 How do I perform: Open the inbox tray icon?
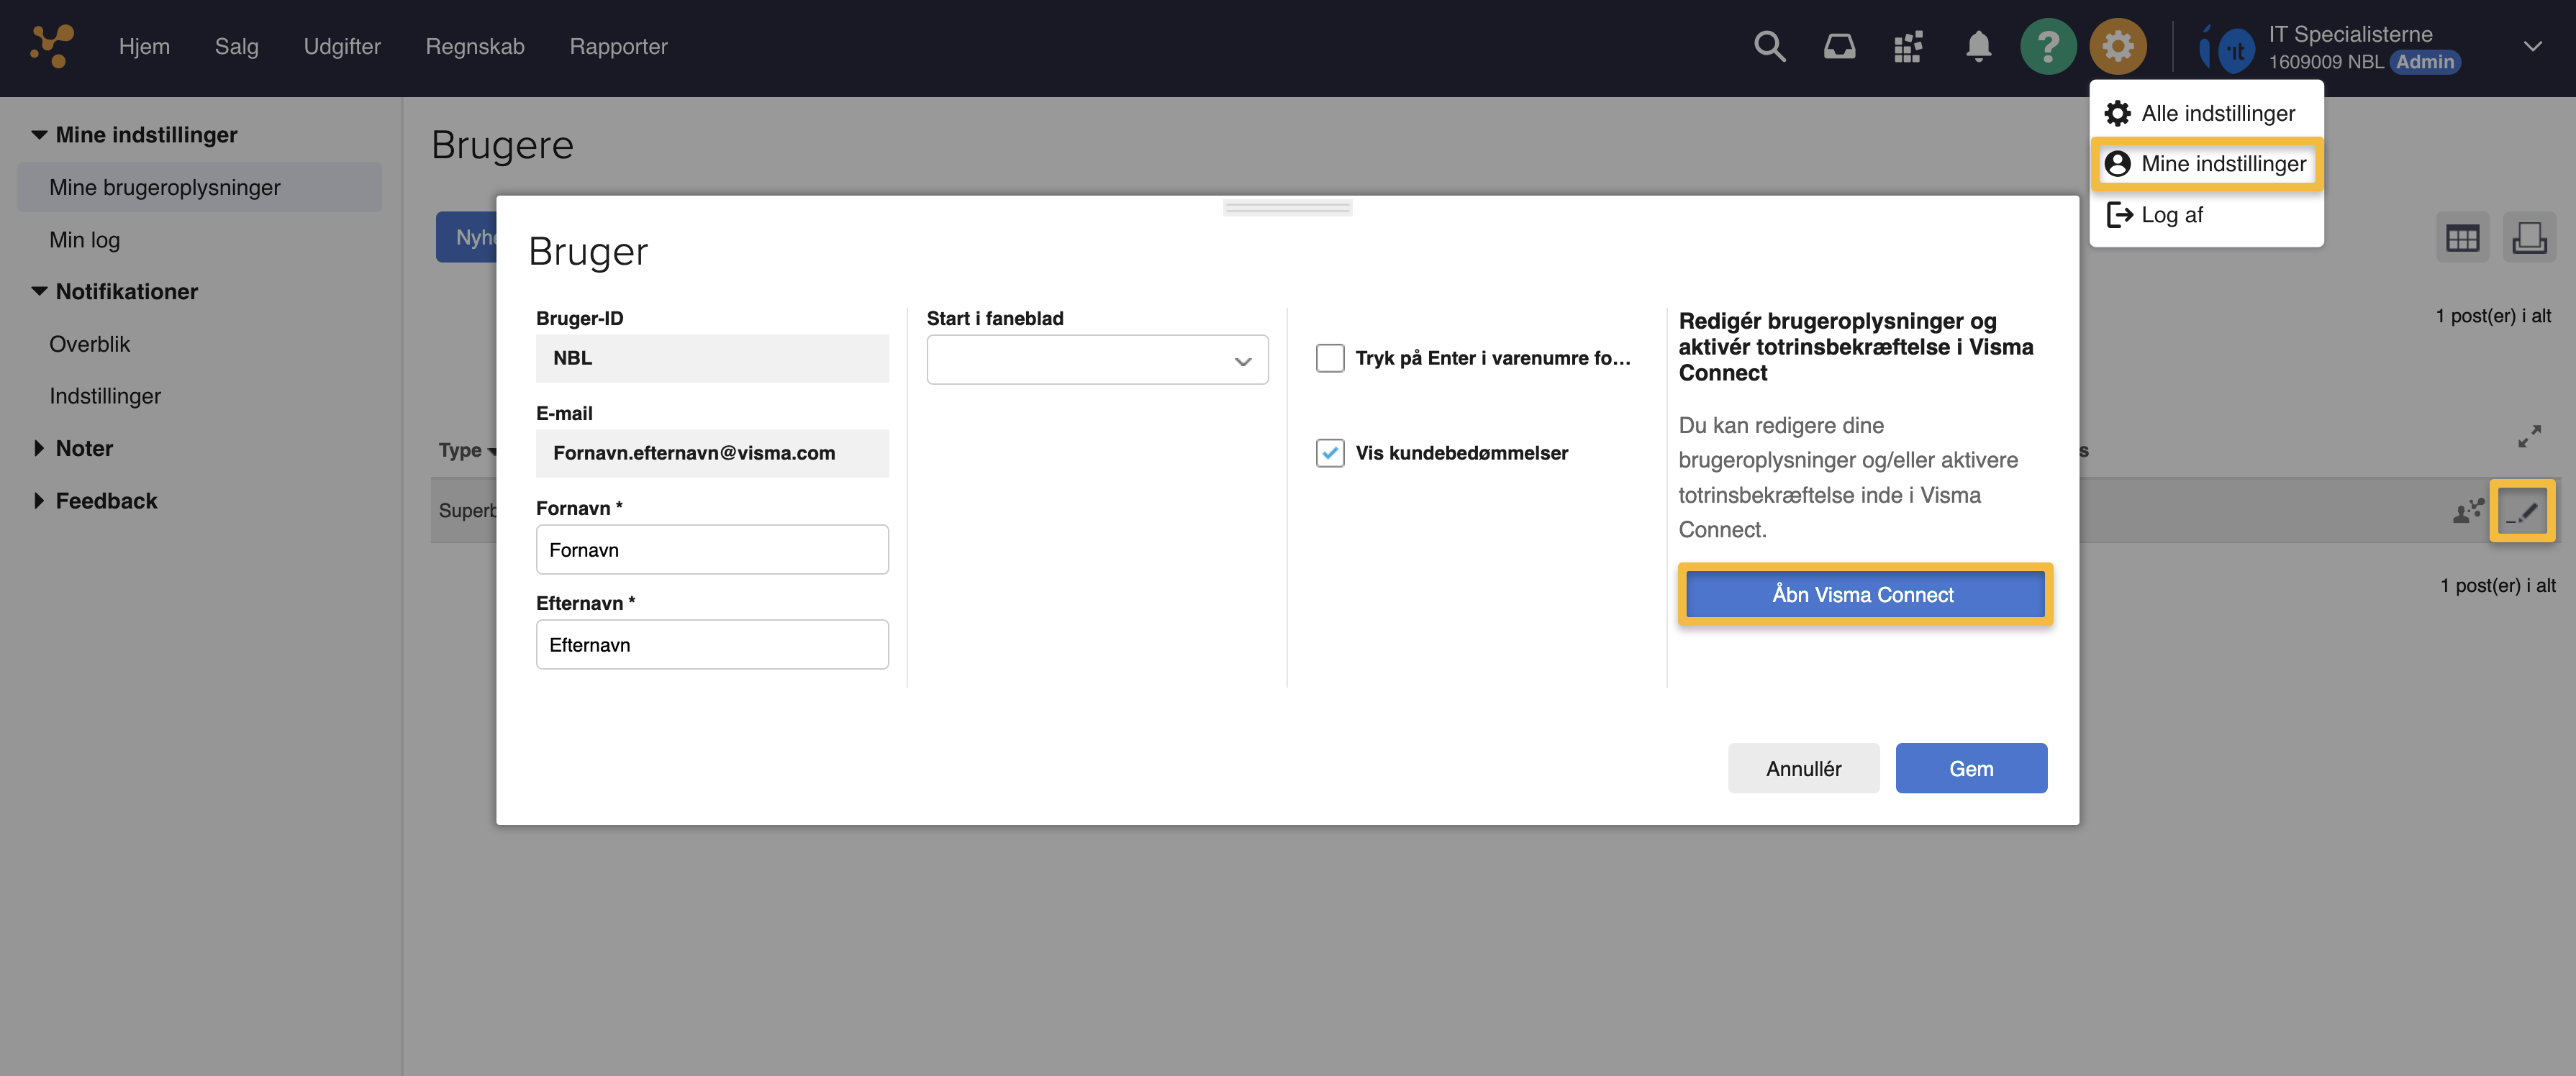tap(1839, 46)
